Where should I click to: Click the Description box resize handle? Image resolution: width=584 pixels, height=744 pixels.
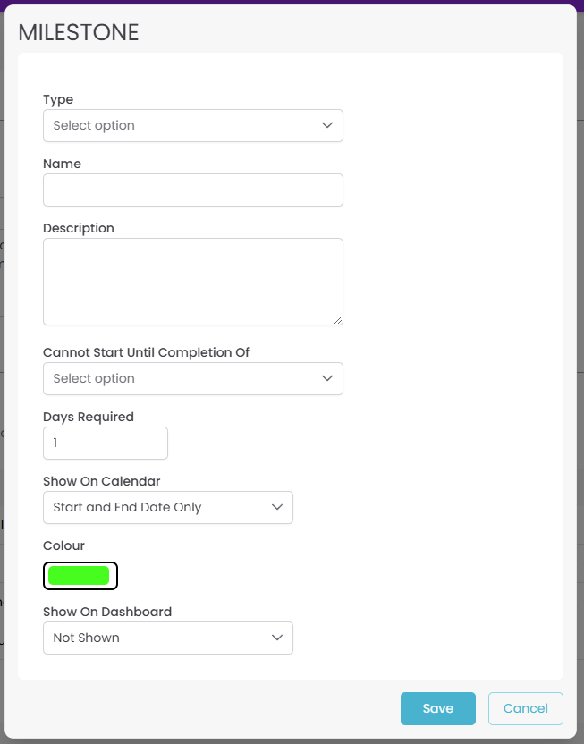tap(338, 319)
